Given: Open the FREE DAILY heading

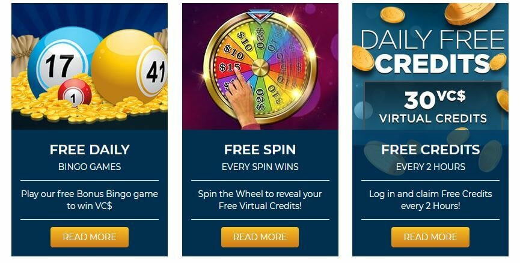Looking at the screenshot, I should 90,150.
